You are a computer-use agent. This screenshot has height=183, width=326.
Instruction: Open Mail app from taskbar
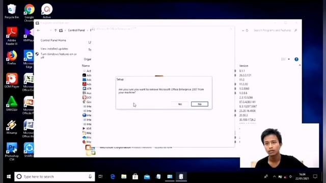tap(147, 176)
